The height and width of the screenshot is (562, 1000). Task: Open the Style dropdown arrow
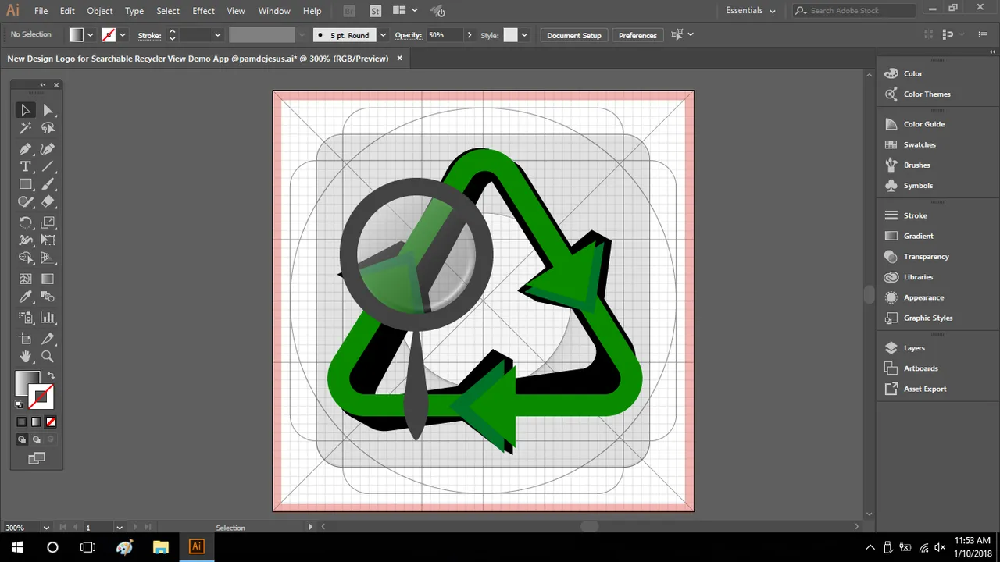(525, 35)
